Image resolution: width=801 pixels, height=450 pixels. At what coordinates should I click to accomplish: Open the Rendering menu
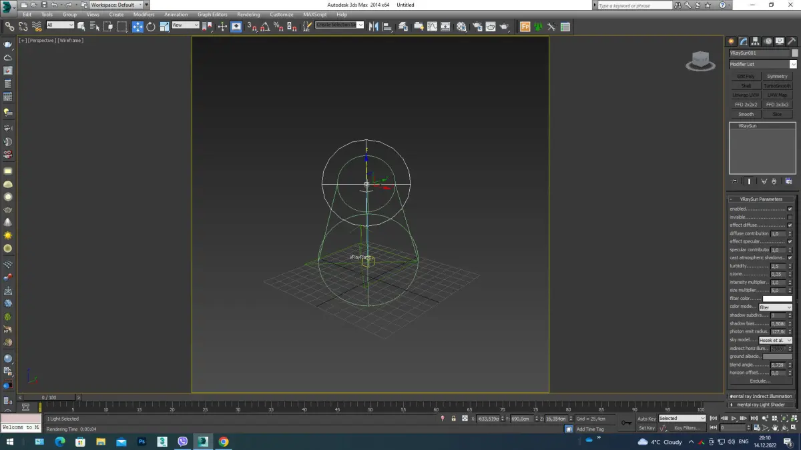(248, 15)
